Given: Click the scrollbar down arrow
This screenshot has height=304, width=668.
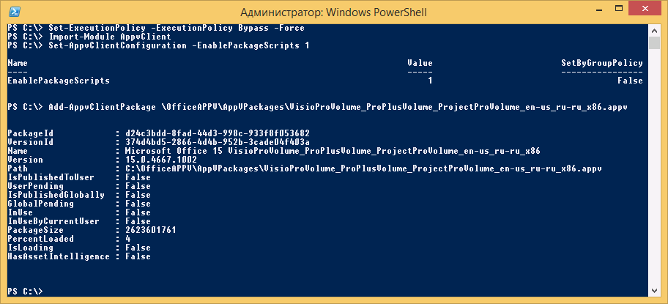Looking at the screenshot, I should click(654, 291).
